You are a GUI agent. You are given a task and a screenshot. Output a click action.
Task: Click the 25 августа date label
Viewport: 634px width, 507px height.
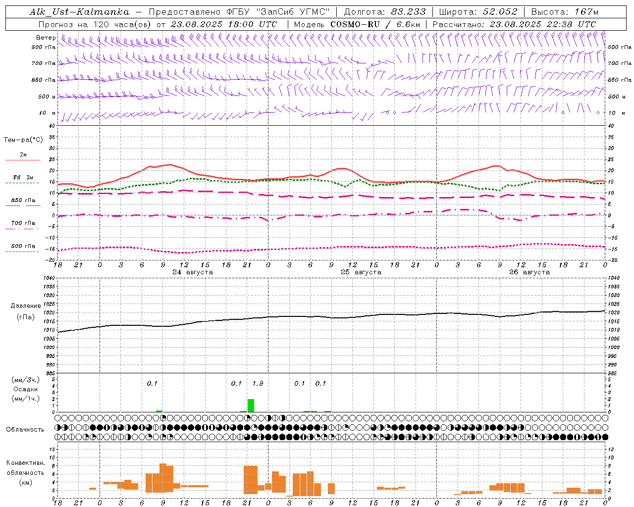tap(361, 272)
